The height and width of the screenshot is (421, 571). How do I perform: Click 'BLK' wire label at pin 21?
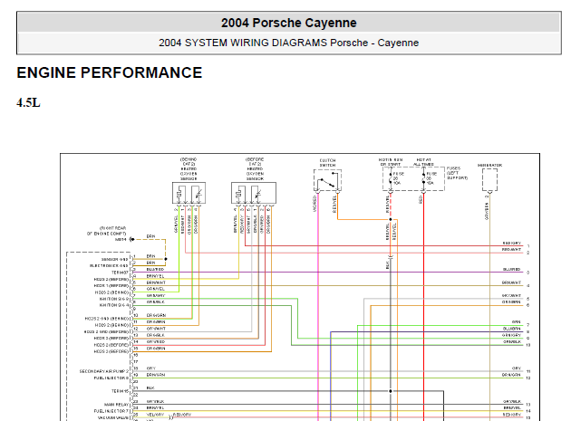(x=150, y=388)
